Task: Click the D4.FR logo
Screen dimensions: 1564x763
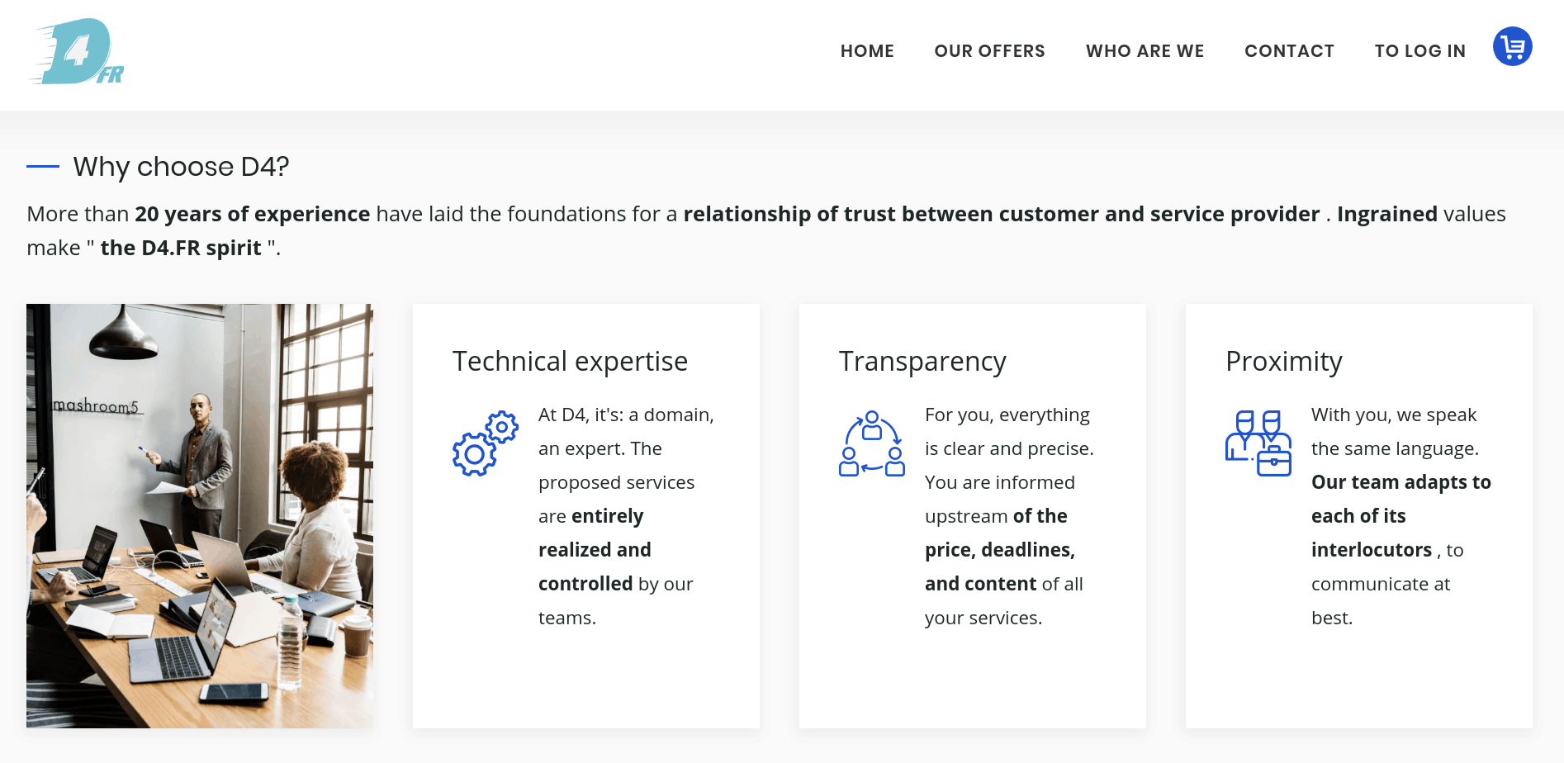Action: click(x=78, y=51)
